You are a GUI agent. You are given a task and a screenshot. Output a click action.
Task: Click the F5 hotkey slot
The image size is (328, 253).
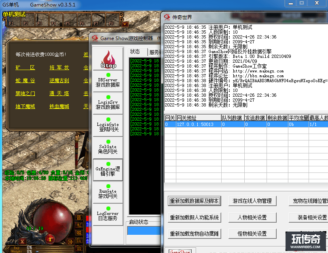pyautogui.click(x=70, y=20)
